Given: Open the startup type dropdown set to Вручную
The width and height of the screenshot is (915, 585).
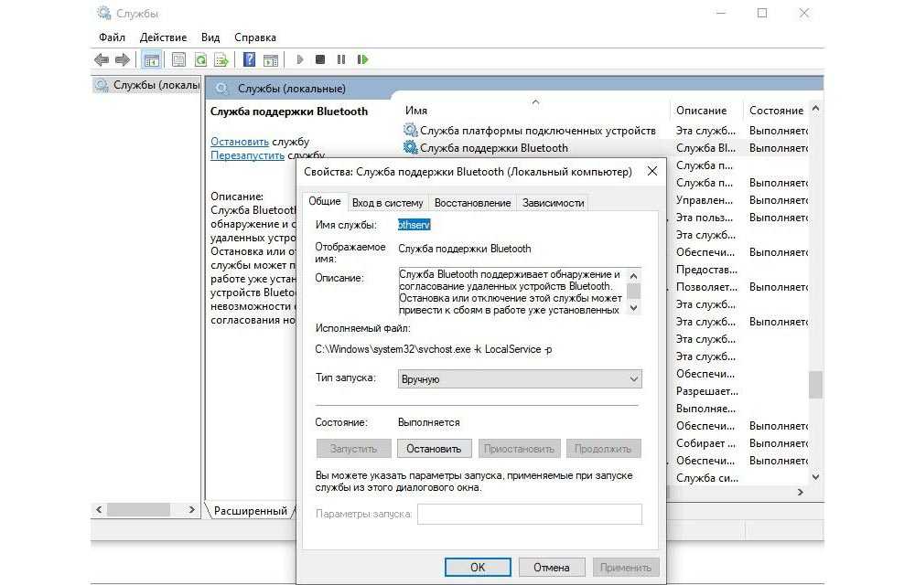Looking at the screenshot, I should tap(520, 378).
